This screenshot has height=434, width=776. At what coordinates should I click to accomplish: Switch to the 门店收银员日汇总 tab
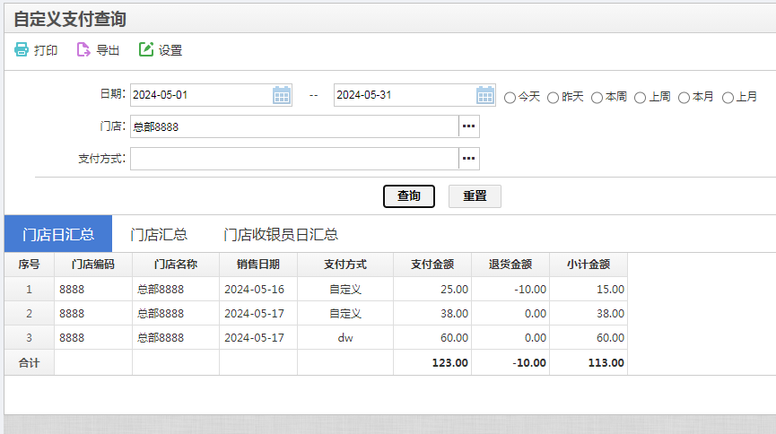(281, 234)
